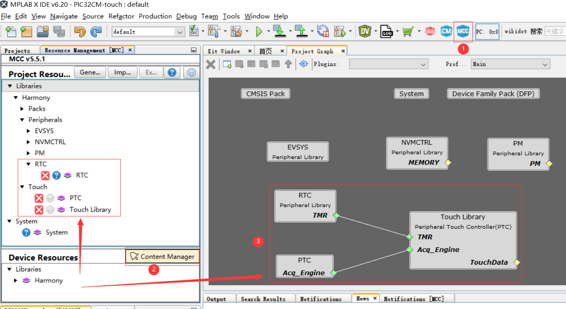
Task: Redo the last undone action
Action: pyautogui.click(x=96, y=31)
